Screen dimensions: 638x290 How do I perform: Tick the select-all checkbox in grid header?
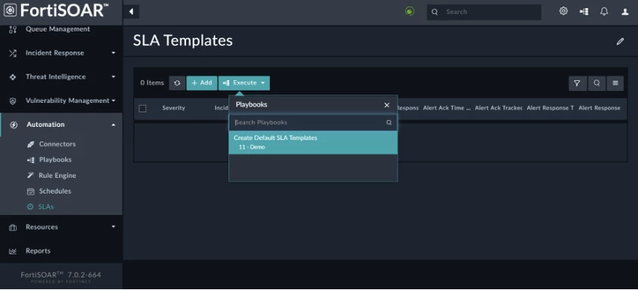click(x=142, y=109)
